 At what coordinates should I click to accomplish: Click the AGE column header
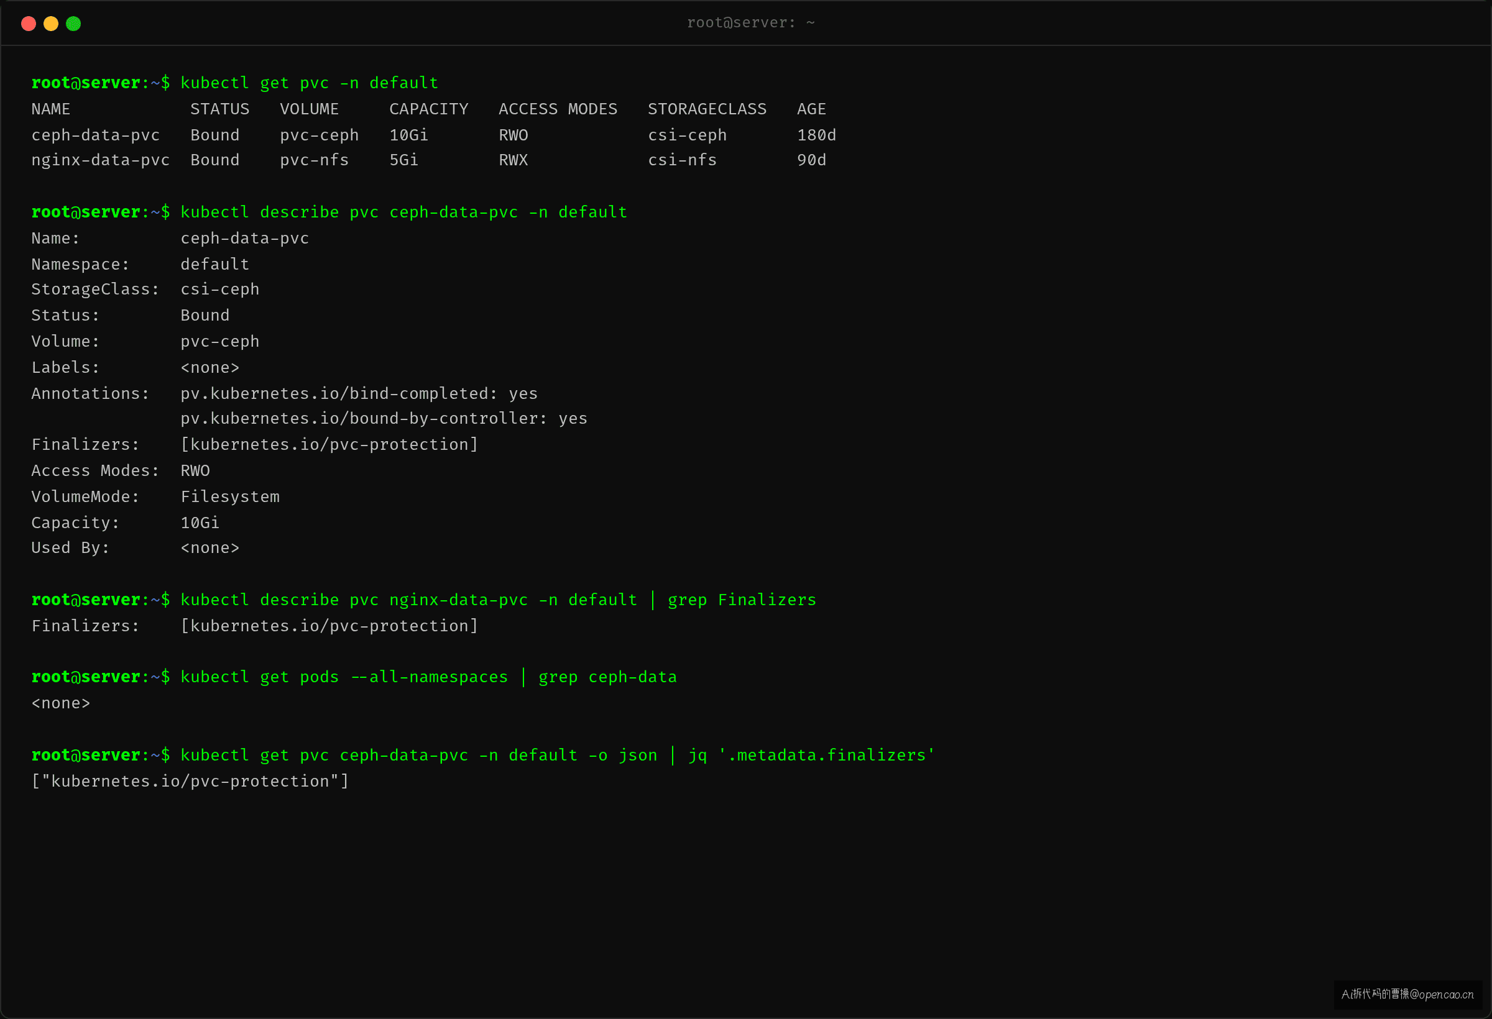tap(811, 109)
